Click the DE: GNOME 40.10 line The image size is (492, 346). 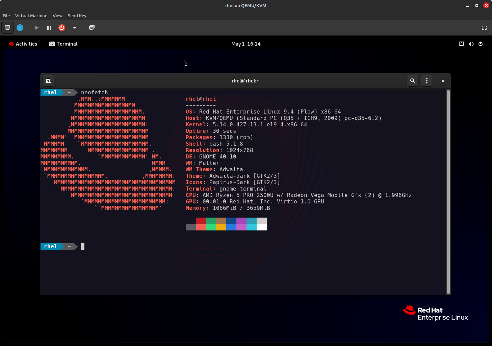pyautogui.click(x=211, y=157)
